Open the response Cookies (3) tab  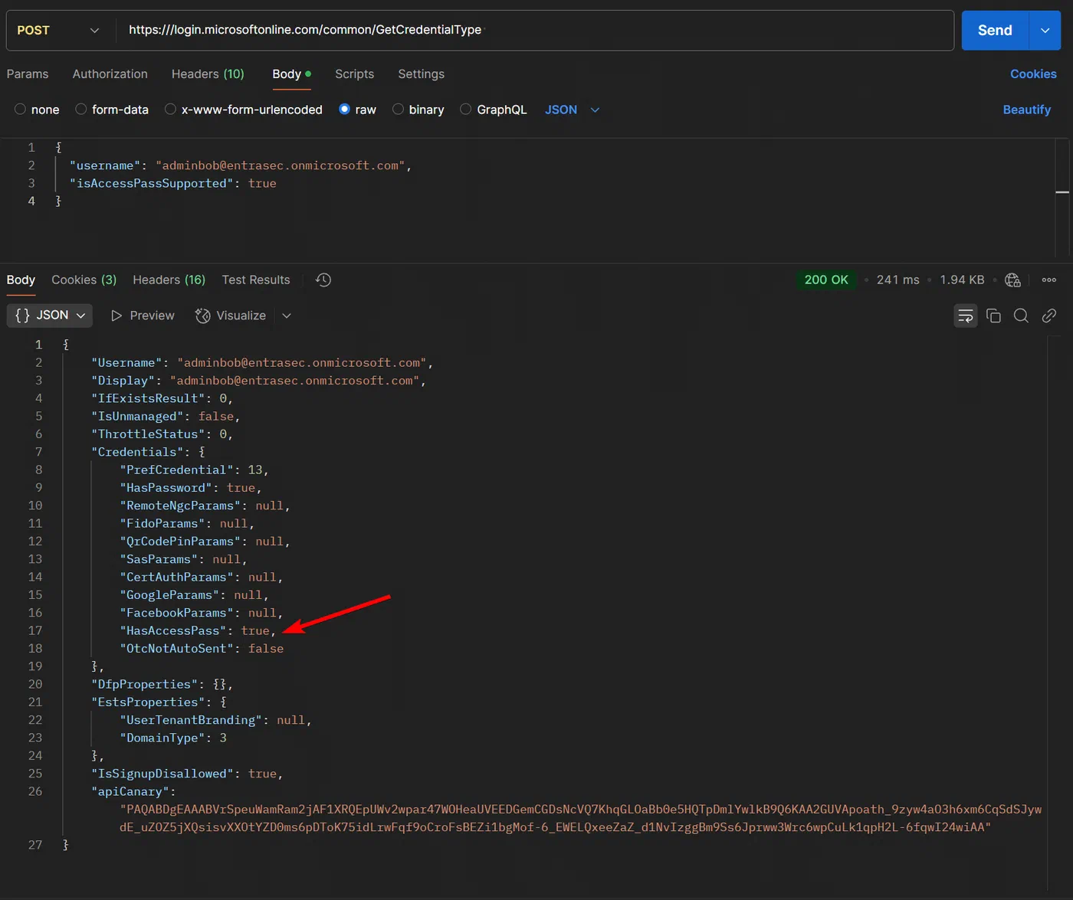84,280
